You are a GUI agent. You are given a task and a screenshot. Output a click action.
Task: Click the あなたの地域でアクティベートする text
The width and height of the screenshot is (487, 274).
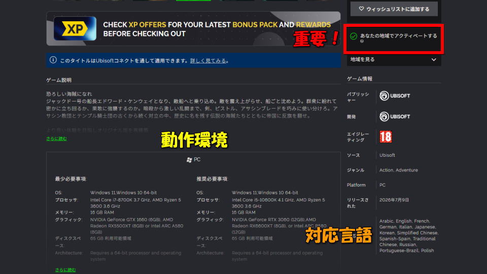point(399,36)
